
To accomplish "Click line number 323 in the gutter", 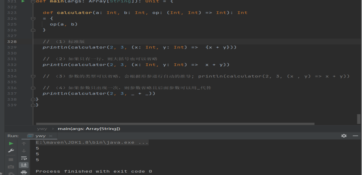I will pyautogui.click(x=12, y=13).
